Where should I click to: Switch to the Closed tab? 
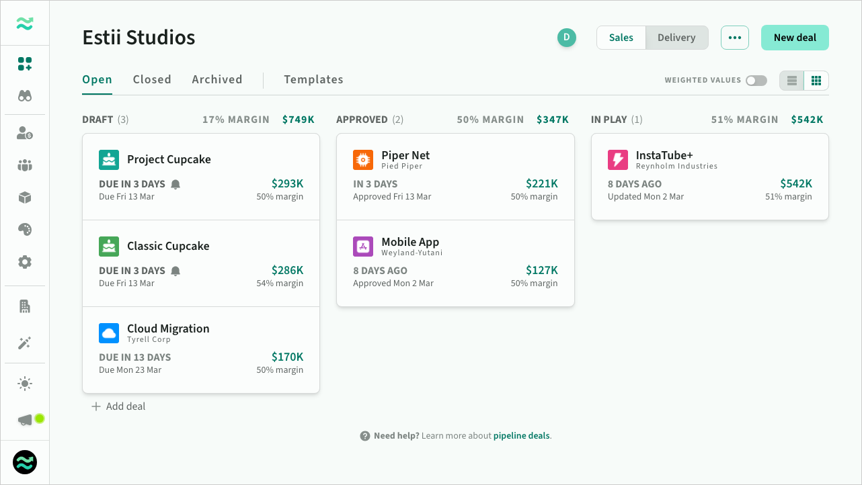click(x=152, y=79)
